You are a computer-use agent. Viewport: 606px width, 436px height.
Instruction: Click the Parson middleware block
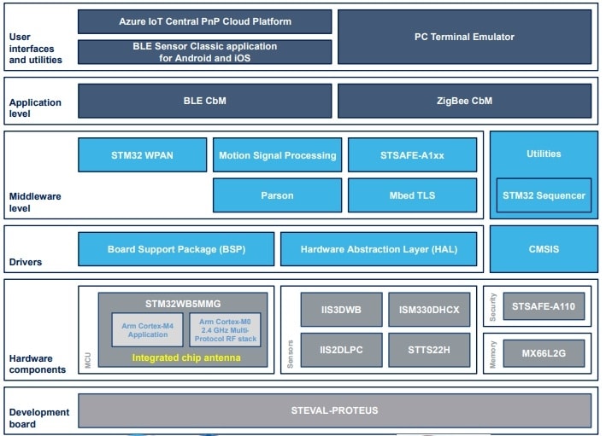tap(277, 195)
